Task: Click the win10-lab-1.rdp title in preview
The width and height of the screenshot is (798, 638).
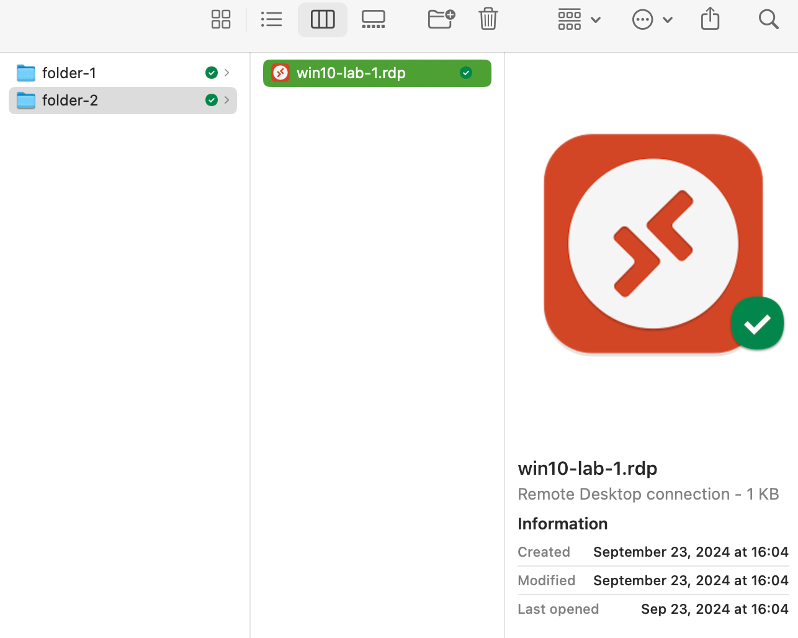Action: point(588,468)
